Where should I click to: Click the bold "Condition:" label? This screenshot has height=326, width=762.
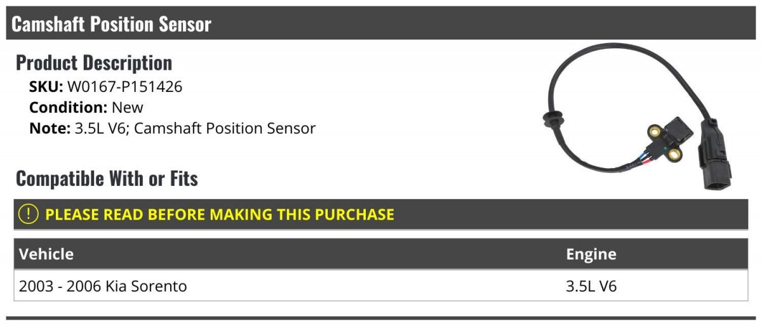[x=68, y=108]
